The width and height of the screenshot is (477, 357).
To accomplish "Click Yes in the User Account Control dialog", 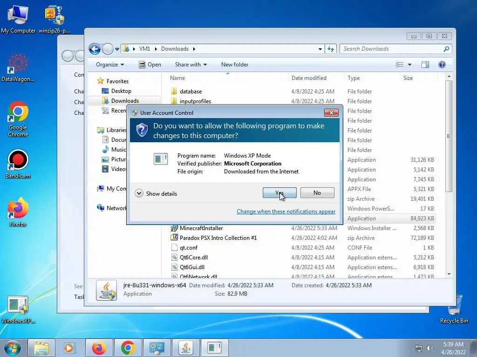I will (x=279, y=193).
